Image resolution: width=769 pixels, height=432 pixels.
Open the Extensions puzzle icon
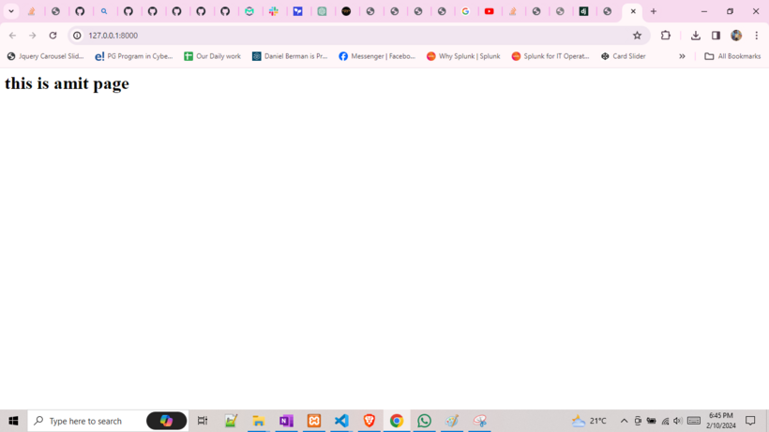(x=666, y=36)
